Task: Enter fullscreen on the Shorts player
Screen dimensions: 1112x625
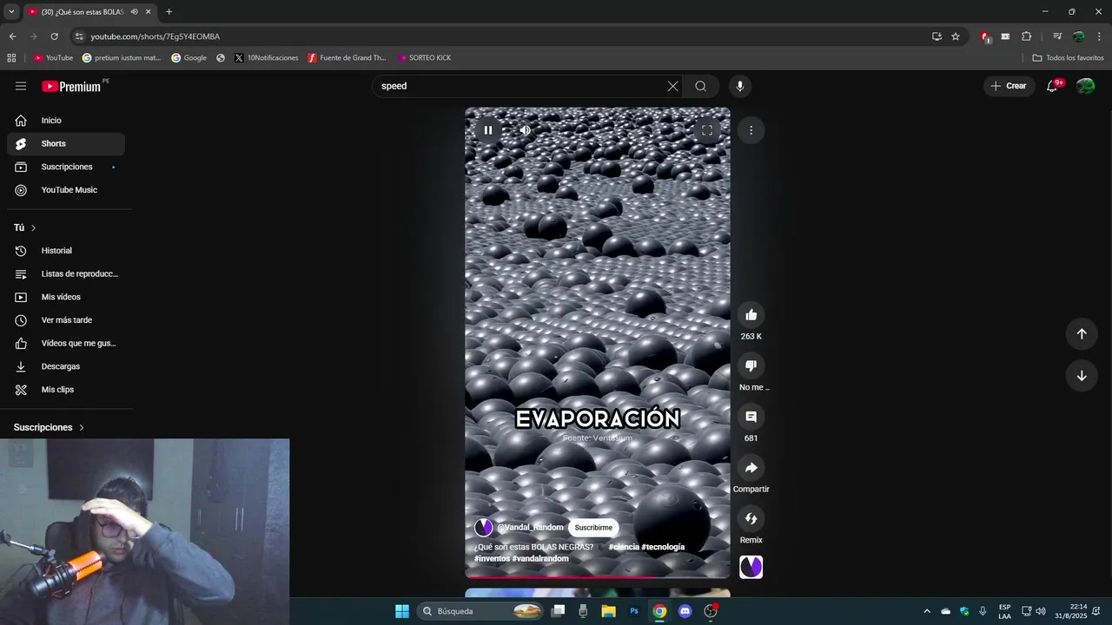Action: click(x=707, y=130)
